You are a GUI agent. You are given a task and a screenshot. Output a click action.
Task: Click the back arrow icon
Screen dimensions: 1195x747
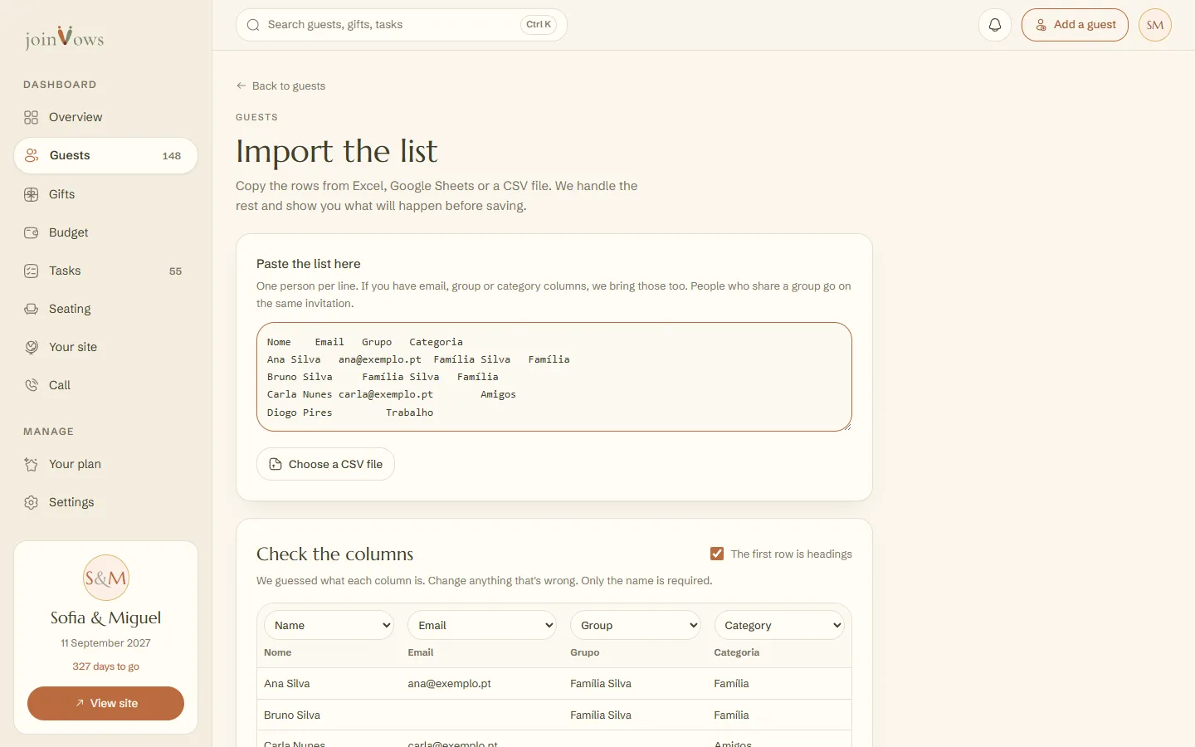(241, 85)
